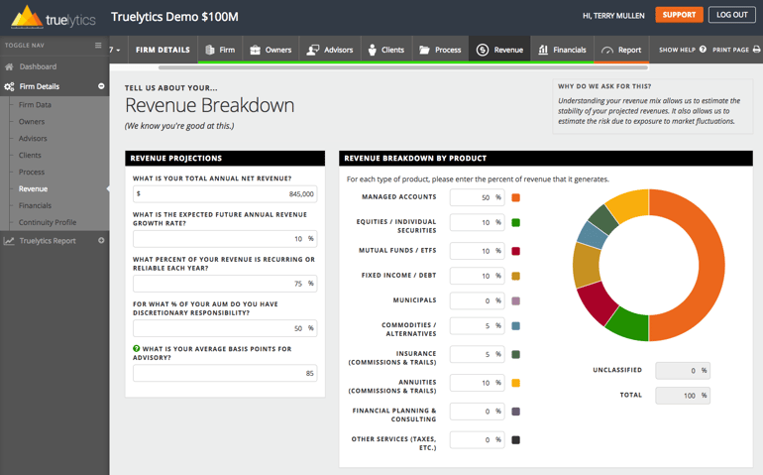763x475 pixels.
Task: Click the Show Help question icon
Action: (703, 50)
